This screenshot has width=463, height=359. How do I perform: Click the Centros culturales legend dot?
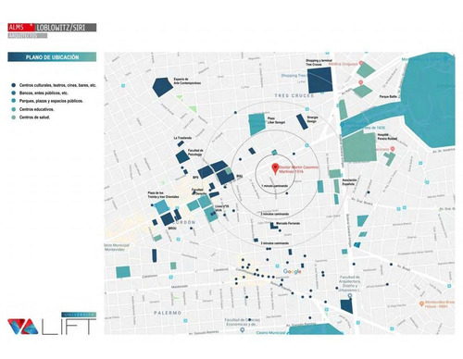13,85
